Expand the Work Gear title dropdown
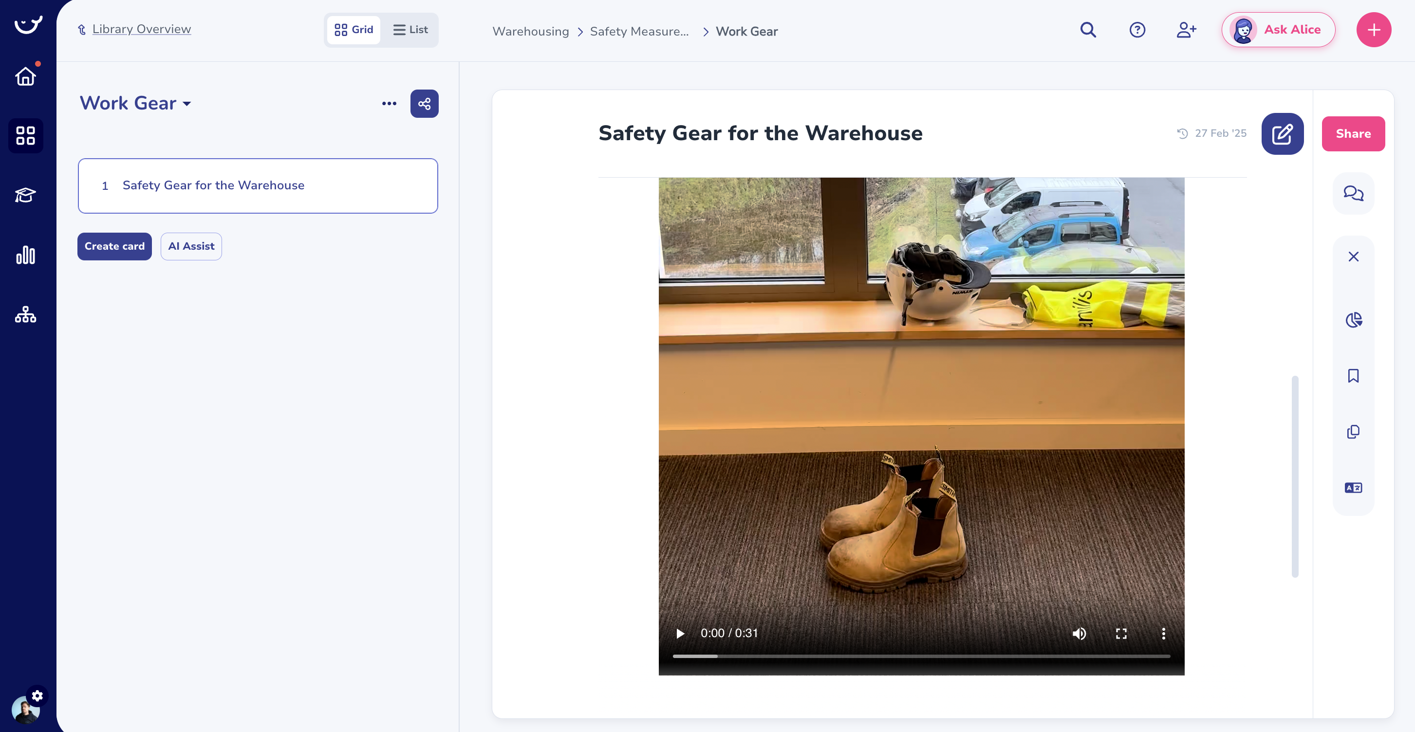This screenshot has width=1415, height=732. [187, 104]
